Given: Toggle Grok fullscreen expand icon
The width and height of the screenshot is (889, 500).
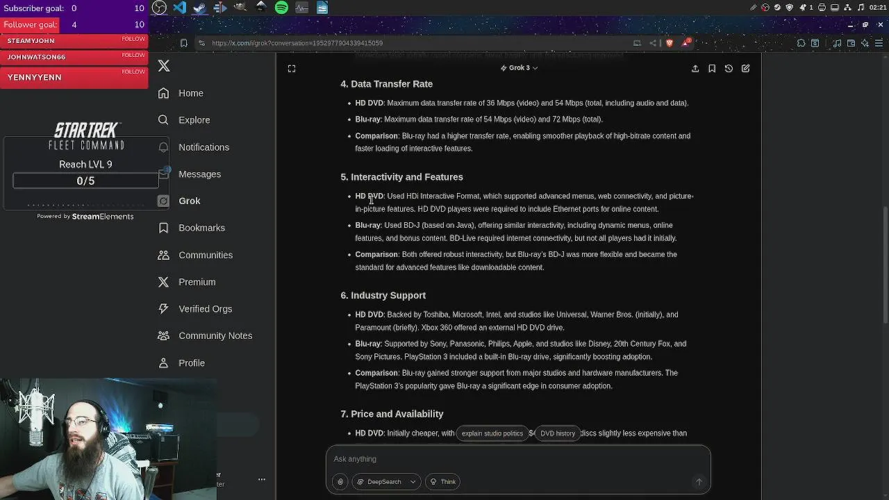Looking at the screenshot, I should (x=292, y=69).
